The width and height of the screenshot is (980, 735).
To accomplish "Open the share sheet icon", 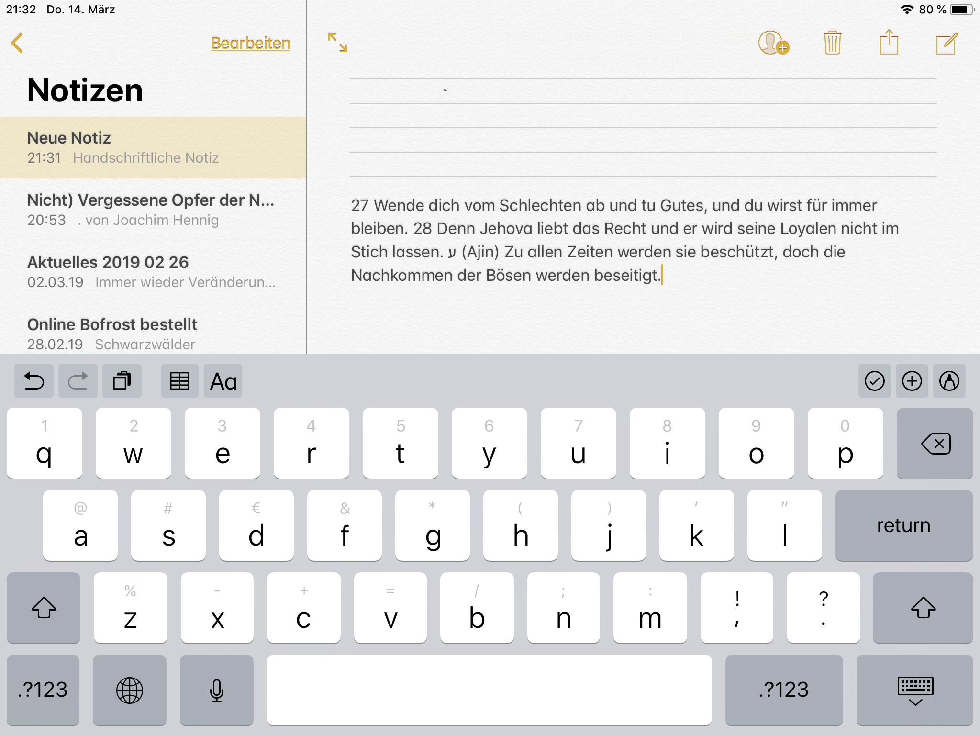I will (x=889, y=43).
